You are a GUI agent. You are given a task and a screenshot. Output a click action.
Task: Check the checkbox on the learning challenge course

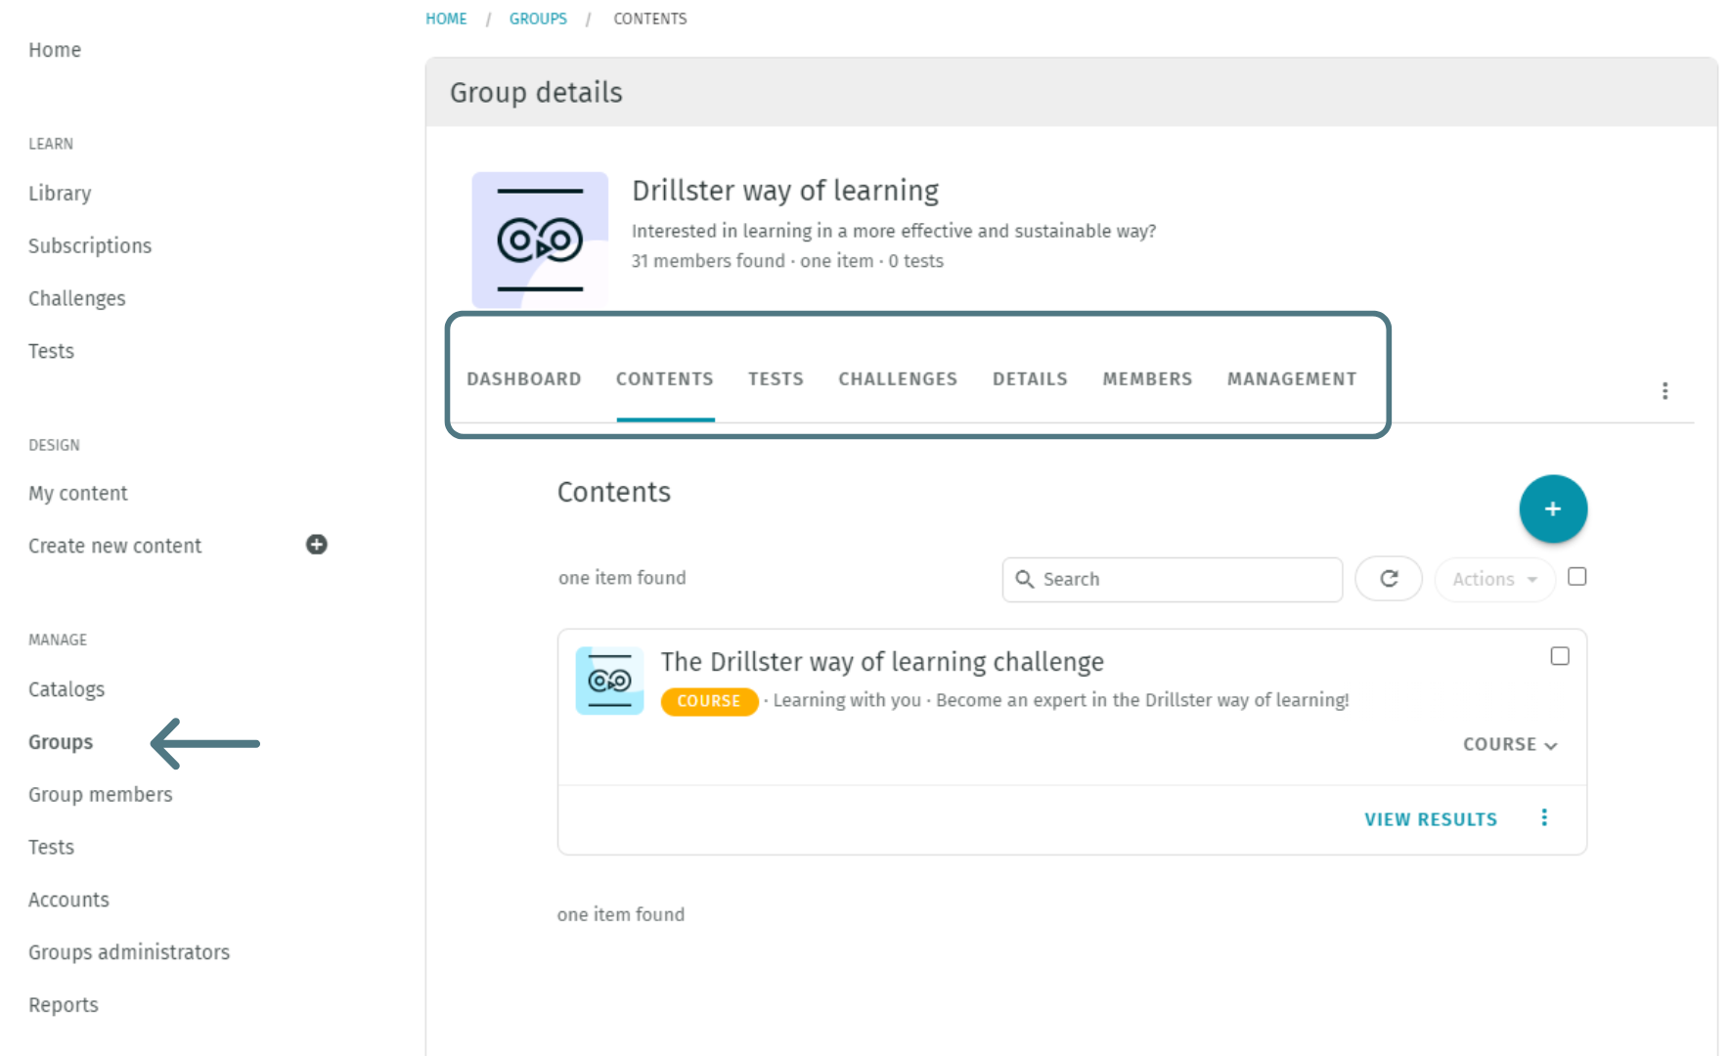[x=1560, y=656]
